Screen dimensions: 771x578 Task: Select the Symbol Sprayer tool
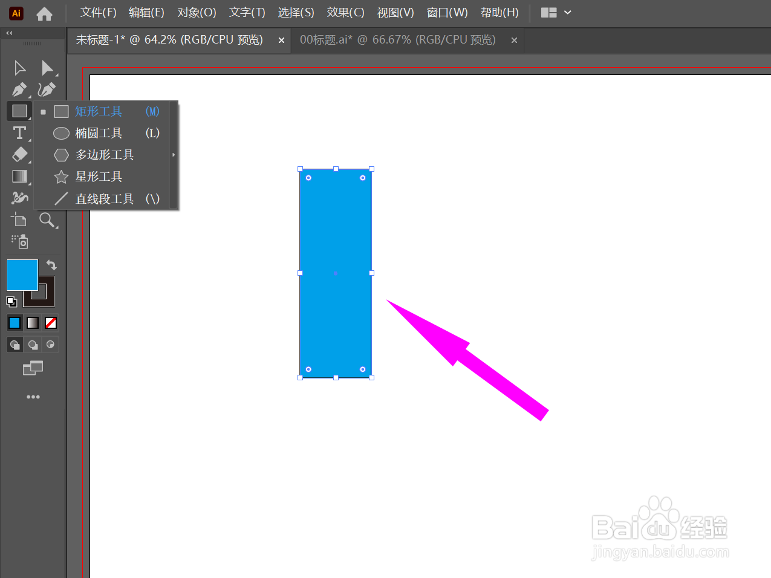tap(19, 241)
